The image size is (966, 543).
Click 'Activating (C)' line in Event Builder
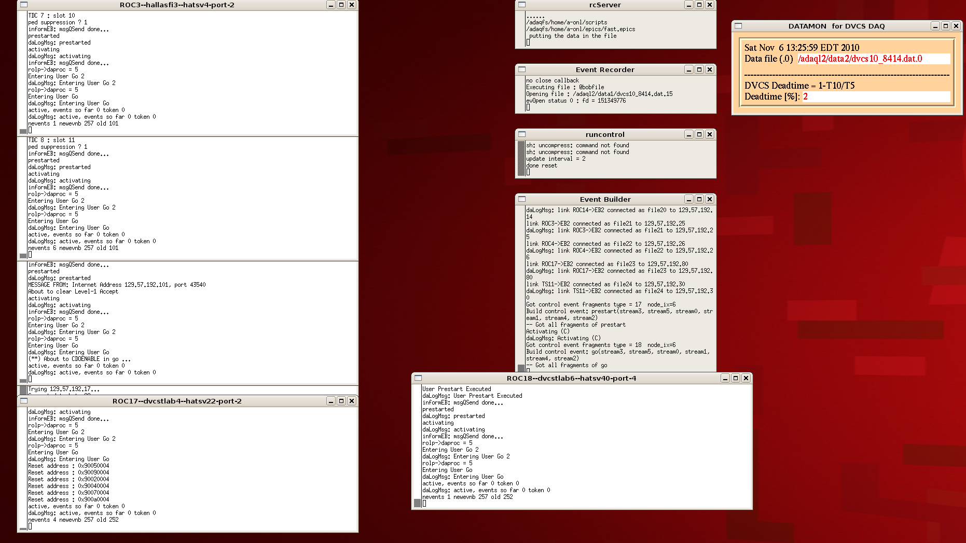coord(547,331)
